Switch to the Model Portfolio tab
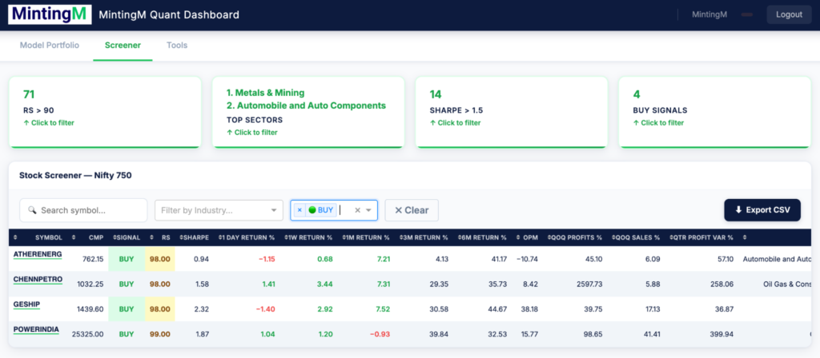Viewport: 820px width, 358px height. 49,46
